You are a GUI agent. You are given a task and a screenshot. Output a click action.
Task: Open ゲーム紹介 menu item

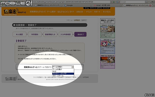(51, 12)
